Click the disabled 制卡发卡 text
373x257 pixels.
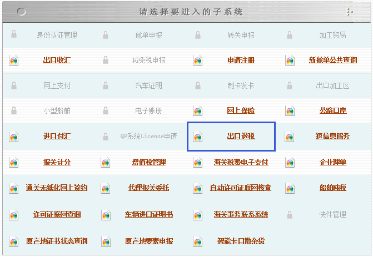(241, 85)
